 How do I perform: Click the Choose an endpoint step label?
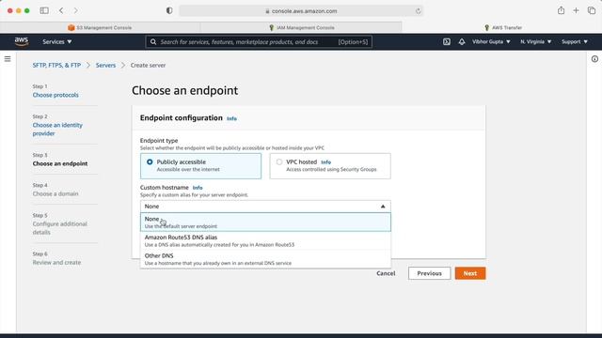coord(60,163)
